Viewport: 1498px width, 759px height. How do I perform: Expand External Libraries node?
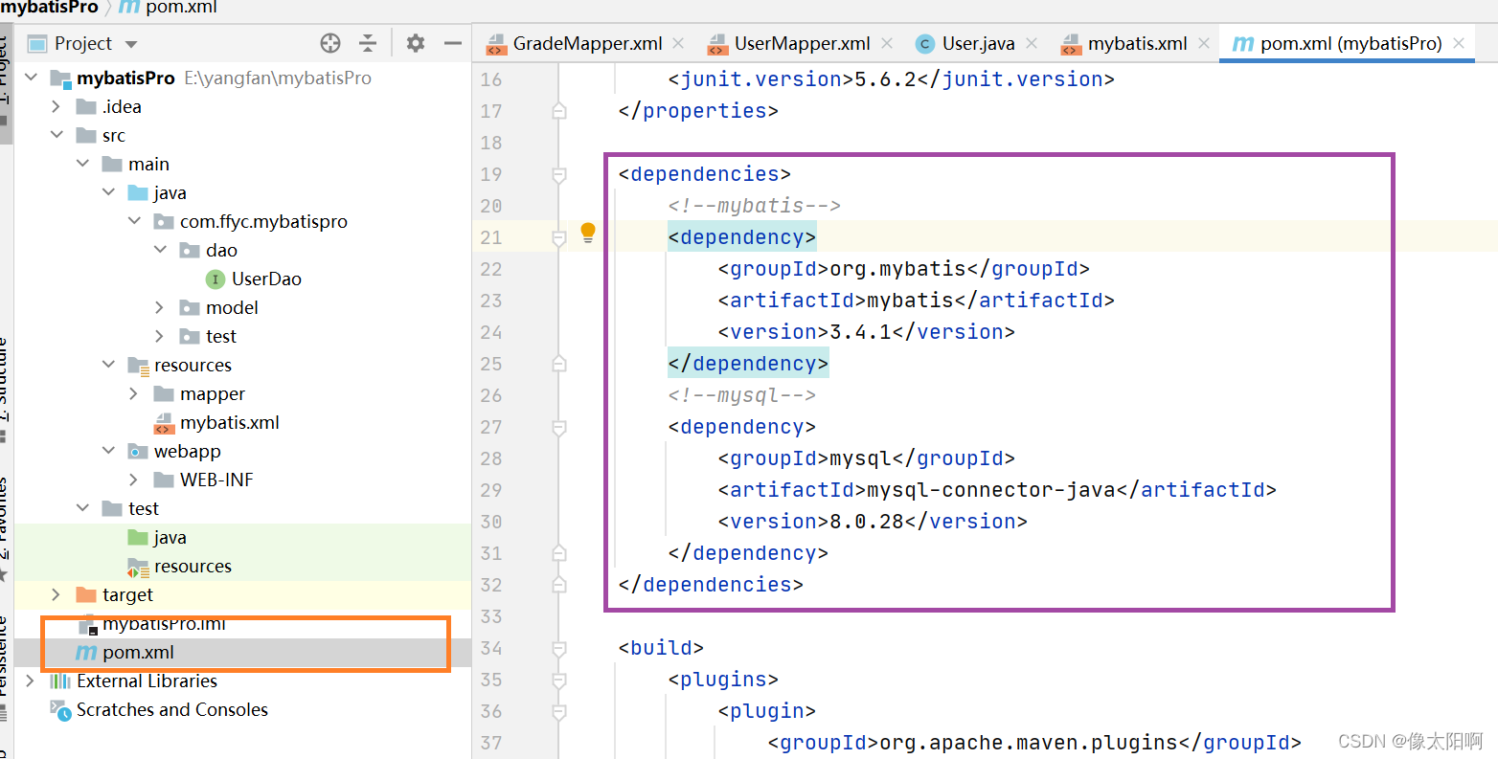31,681
